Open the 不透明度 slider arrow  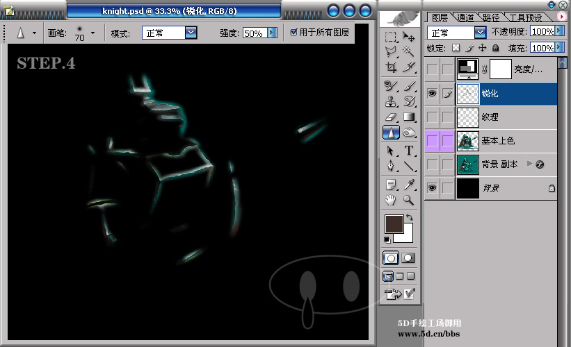[559, 31]
